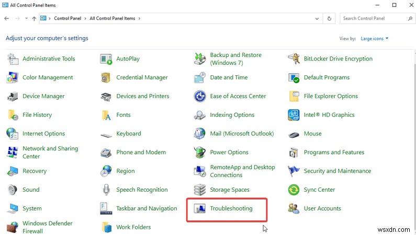Click All Control Panel Items breadcrumb
Viewport: 416px width, 235px height.
tap(112, 18)
